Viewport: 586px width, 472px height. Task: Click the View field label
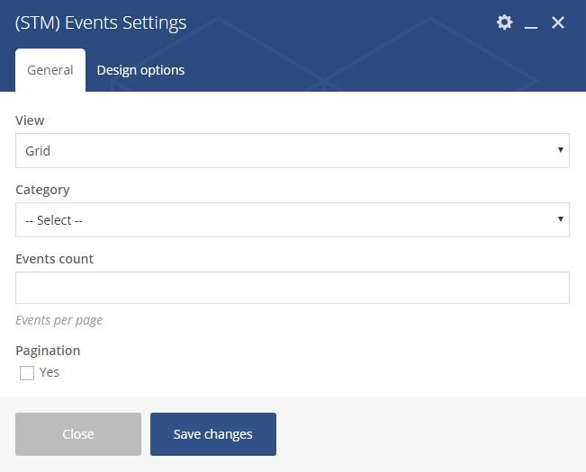(30, 120)
